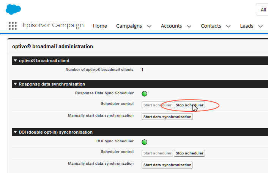The image size is (268, 173).
Task: Expand the Accounts tab dropdown arrow
Action: [189, 26]
